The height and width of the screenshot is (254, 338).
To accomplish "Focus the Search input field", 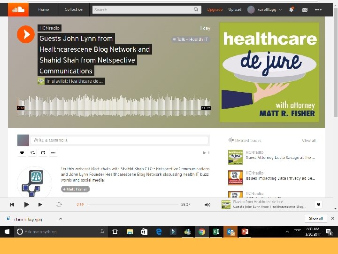I will point(143,9).
